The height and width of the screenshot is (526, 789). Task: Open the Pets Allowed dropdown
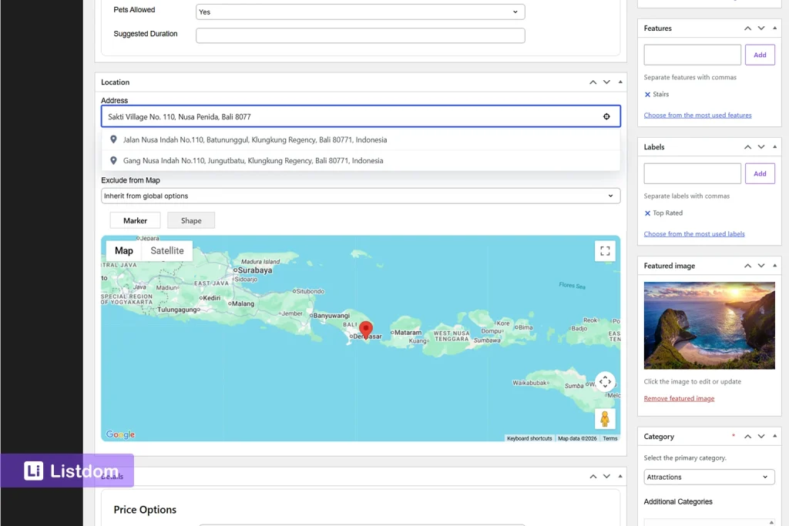(x=361, y=12)
